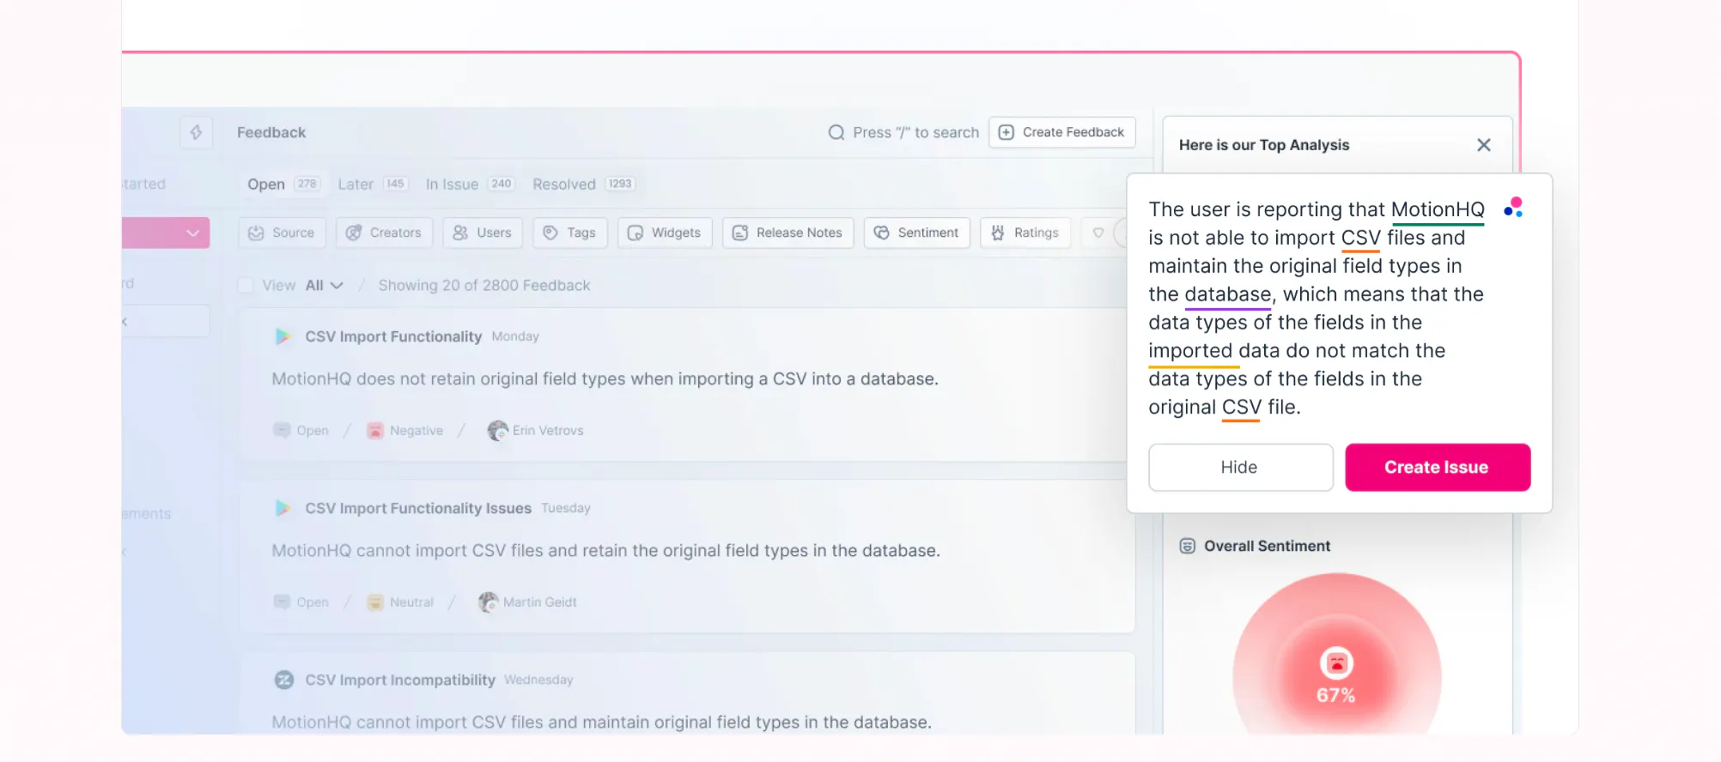The image size is (1721, 762).
Task: Click Erin Vetrovs avatar
Action: (497, 430)
